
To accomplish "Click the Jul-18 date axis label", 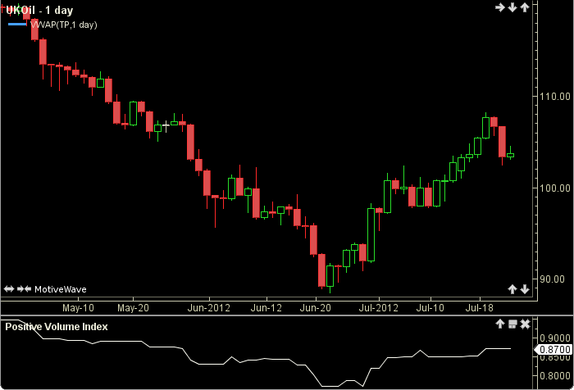I will point(479,308).
